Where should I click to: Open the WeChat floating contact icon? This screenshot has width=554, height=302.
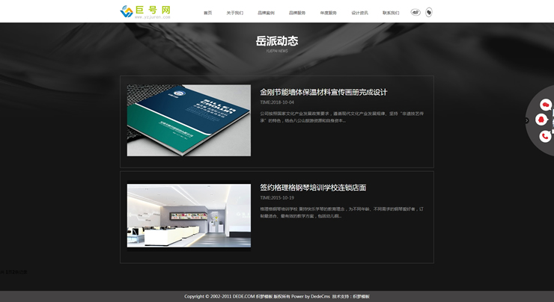pos(545,105)
